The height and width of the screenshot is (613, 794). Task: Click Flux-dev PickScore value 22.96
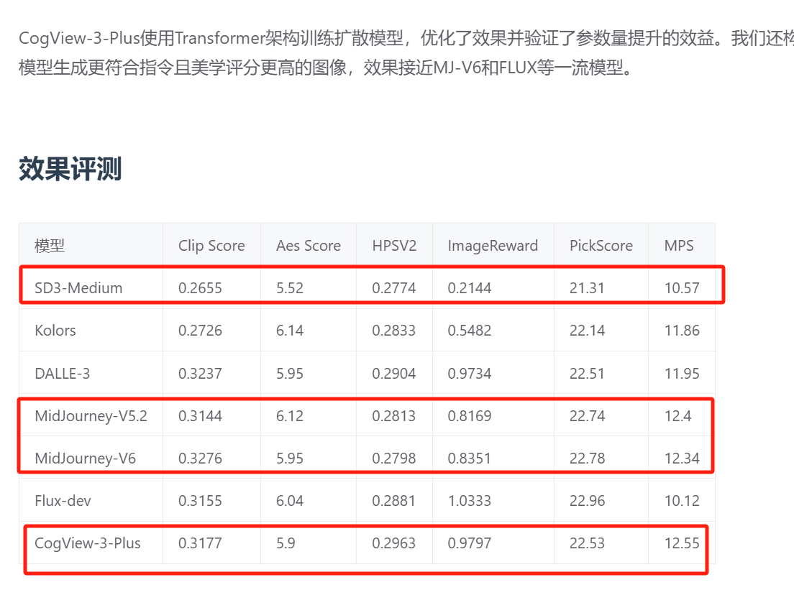pos(588,501)
